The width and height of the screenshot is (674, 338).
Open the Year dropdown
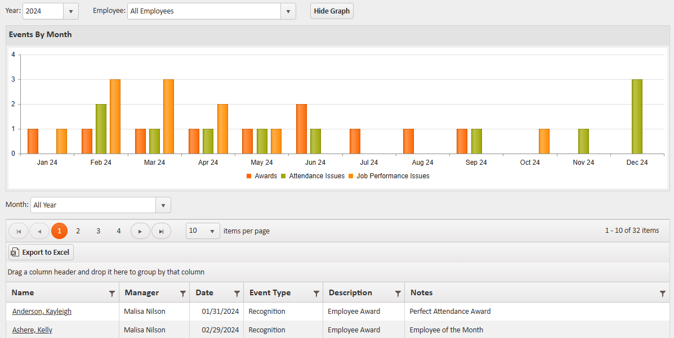[x=71, y=11]
